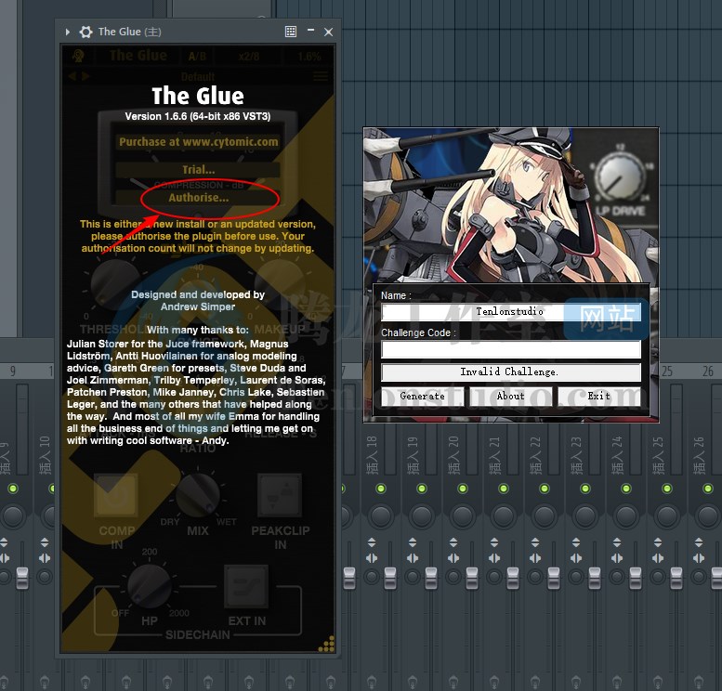Select mixer track label 插入 10
The image size is (722, 691).
pyautogui.click(x=45, y=455)
